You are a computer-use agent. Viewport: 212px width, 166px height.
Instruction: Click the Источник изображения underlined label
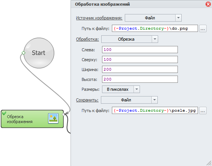99,18
